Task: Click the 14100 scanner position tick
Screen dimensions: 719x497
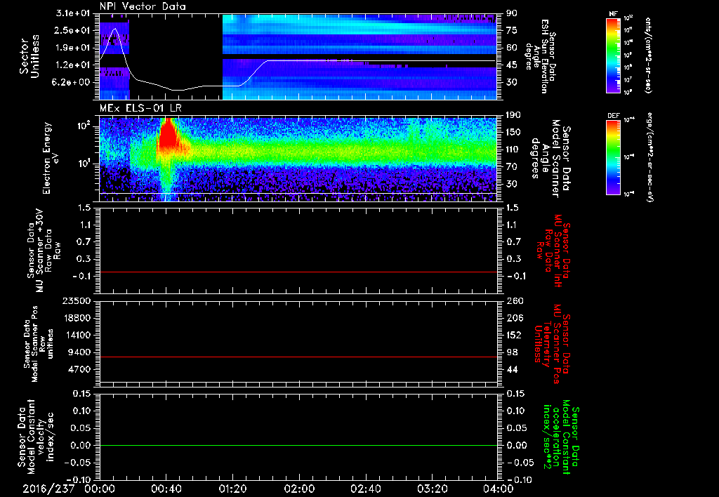Action: coord(77,335)
